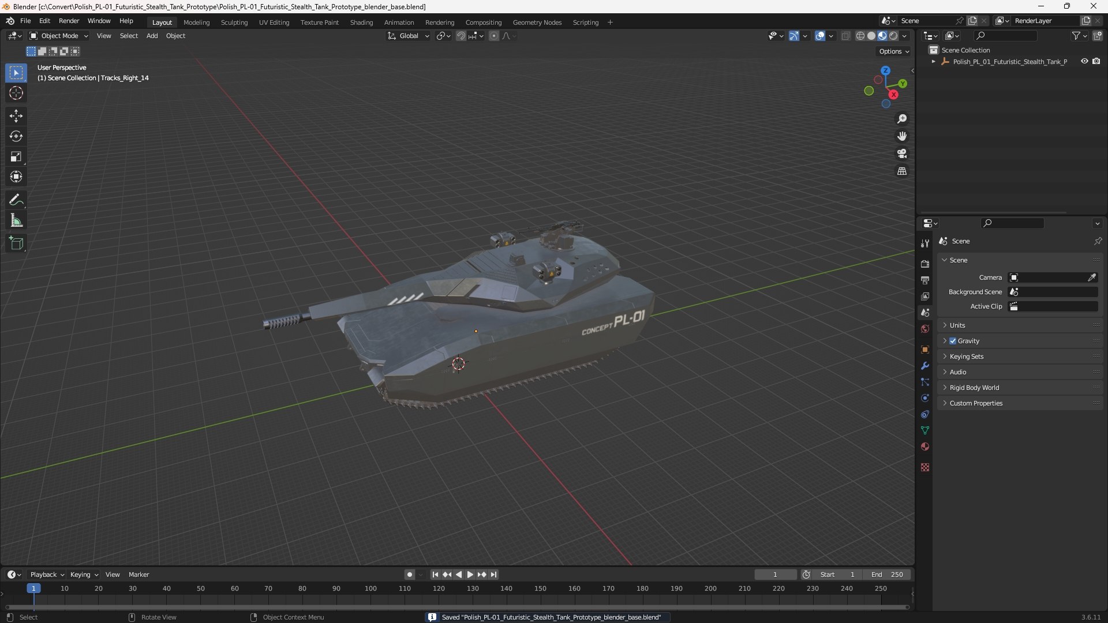Viewport: 1108px width, 623px height.
Task: Open the Global orientation dropdown
Action: click(x=409, y=36)
